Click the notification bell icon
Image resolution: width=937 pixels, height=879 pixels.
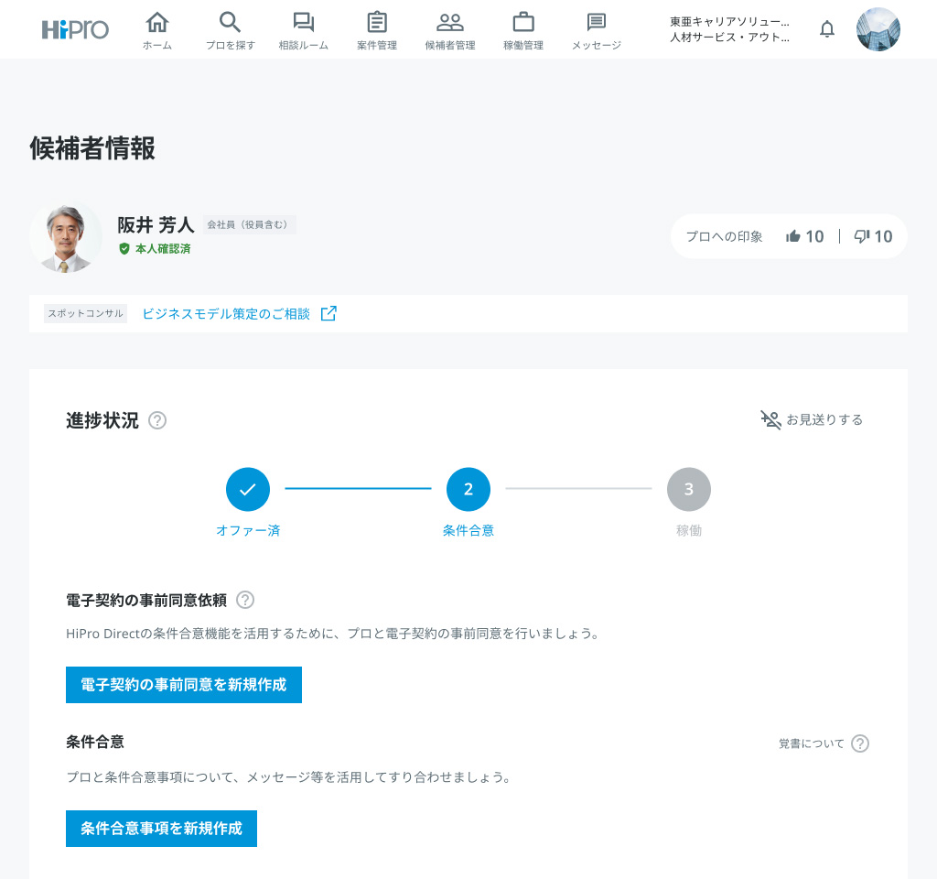click(827, 29)
